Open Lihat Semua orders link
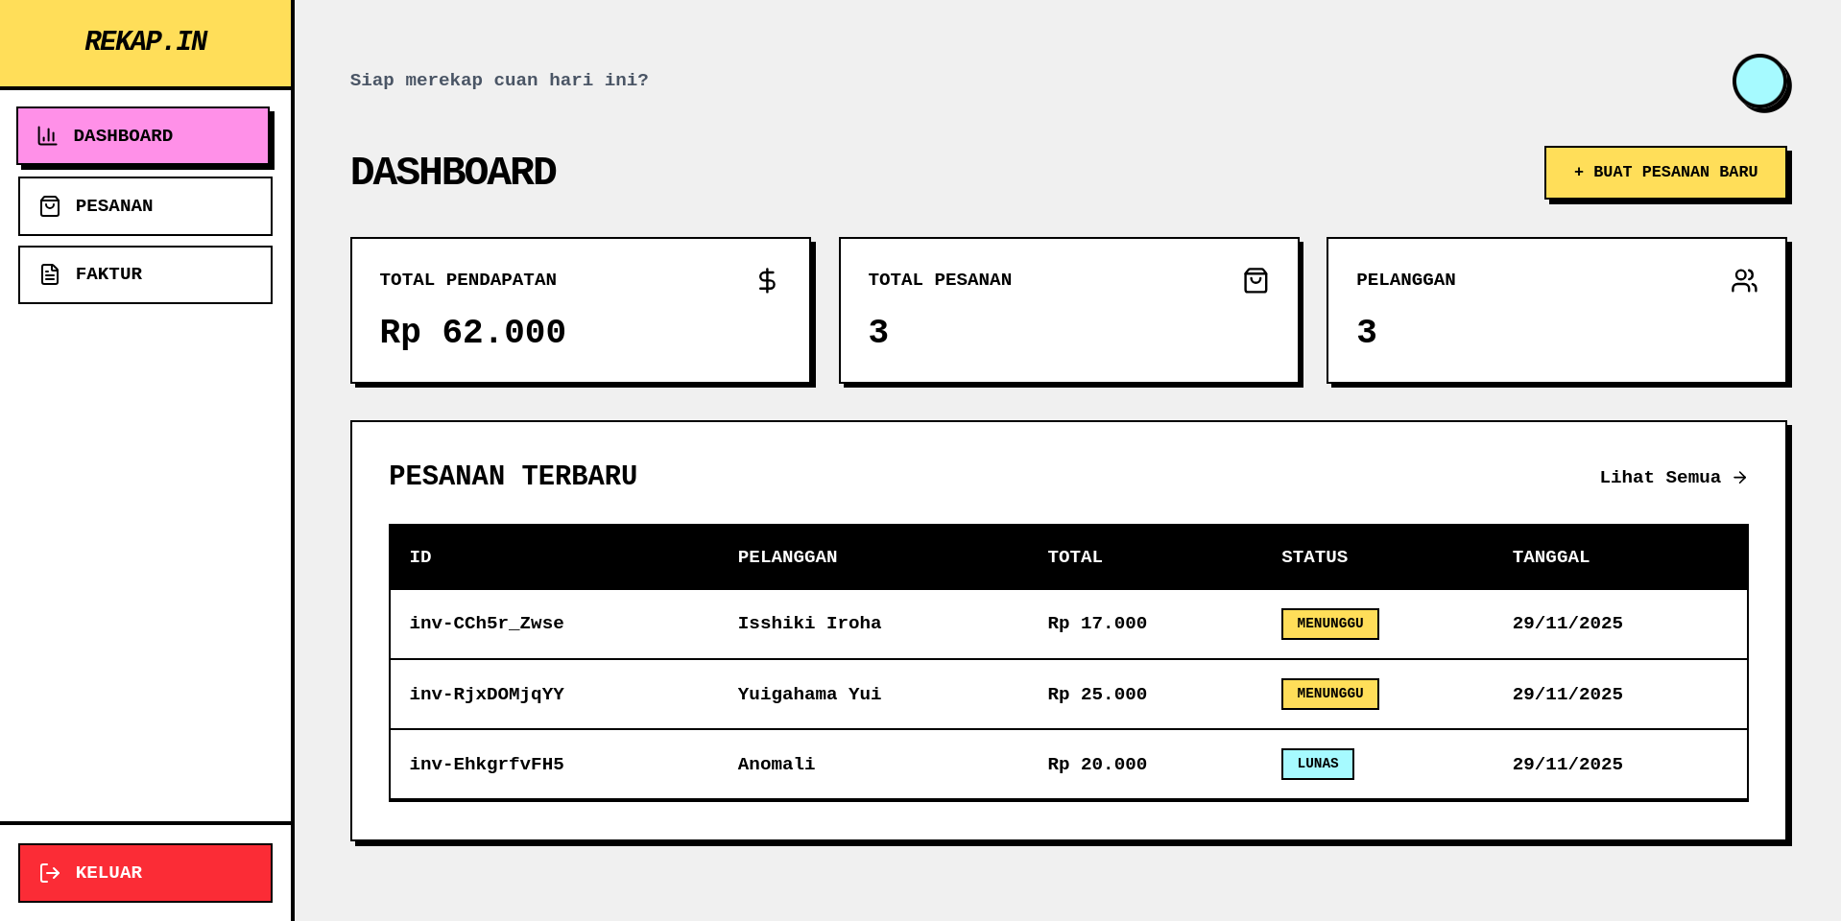Viewport: 1841px width, 921px height. tap(1660, 477)
